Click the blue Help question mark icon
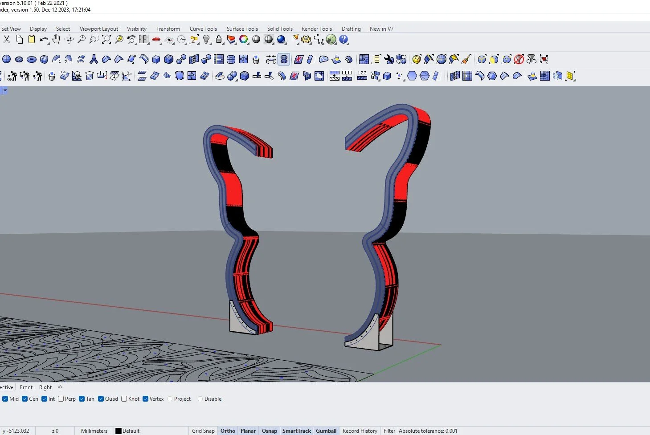This screenshot has width=650, height=435. click(343, 40)
